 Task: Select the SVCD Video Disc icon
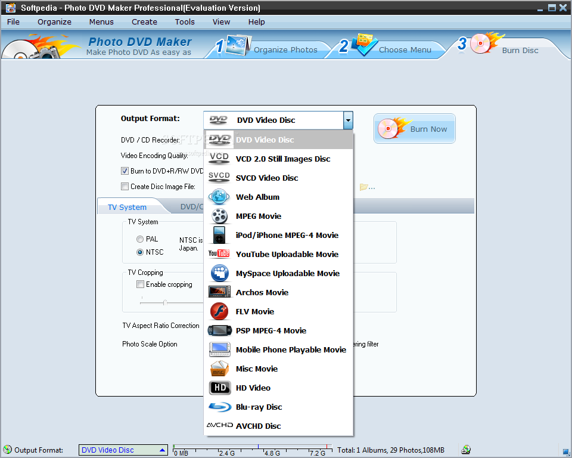click(219, 178)
